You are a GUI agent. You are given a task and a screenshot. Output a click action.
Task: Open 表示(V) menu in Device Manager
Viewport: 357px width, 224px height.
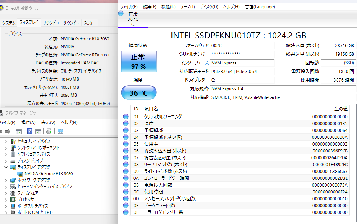(x=48, y=123)
